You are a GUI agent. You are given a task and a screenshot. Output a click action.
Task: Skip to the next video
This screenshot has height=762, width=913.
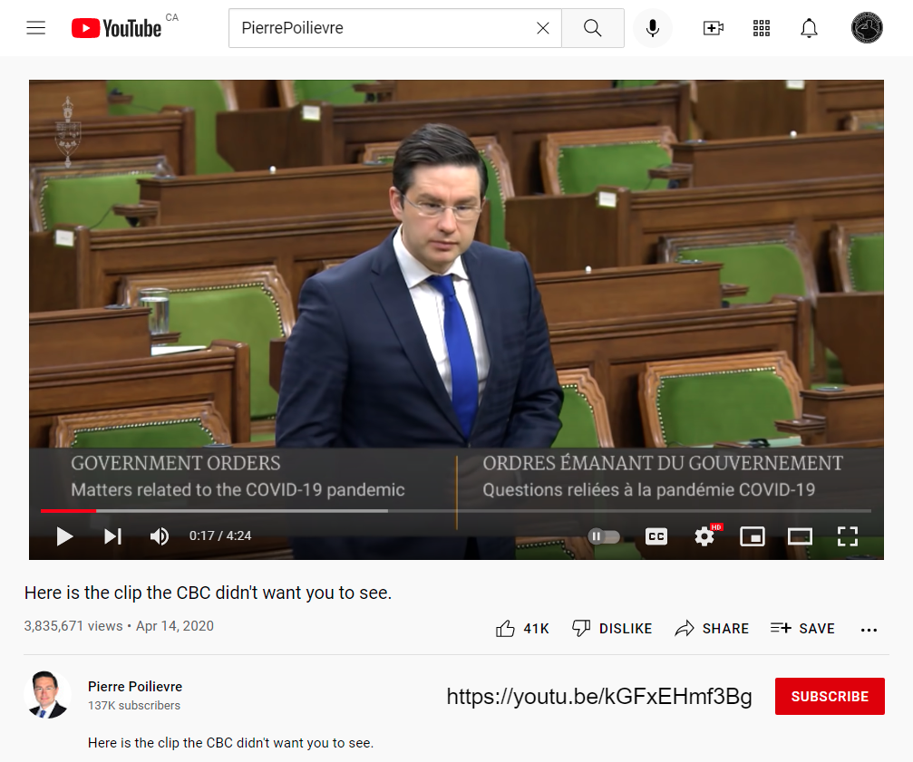(x=112, y=535)
